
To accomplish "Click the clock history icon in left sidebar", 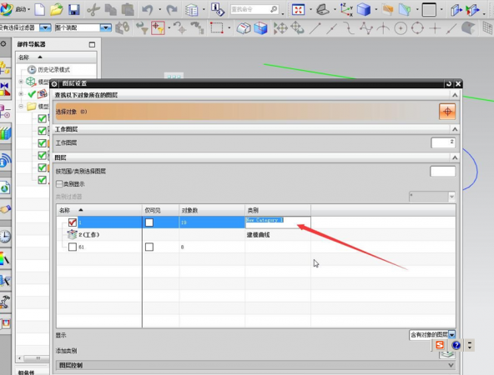I will [5, 236].
